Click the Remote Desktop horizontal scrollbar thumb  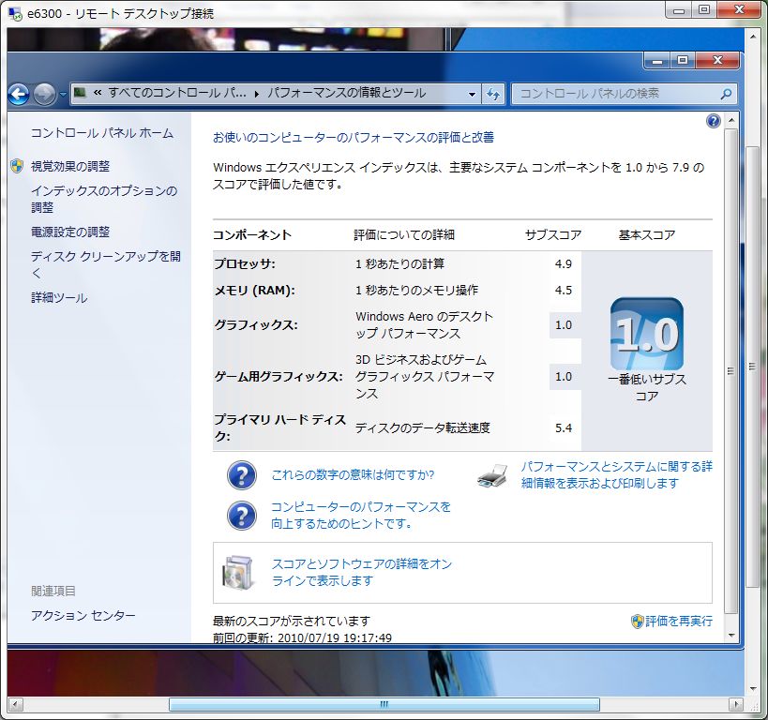coord(384,704)
